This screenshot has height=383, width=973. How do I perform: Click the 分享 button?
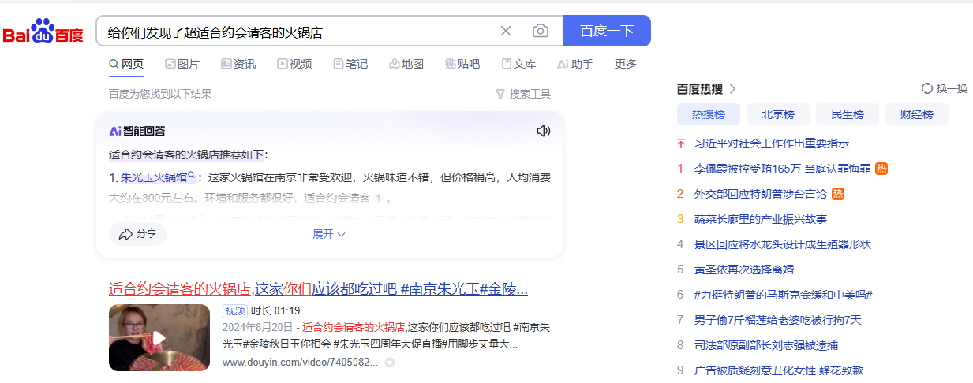pos(137,234)
